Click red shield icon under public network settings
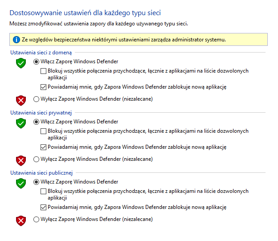This screenshot has height=241, width=278. (x=20, y=220)
